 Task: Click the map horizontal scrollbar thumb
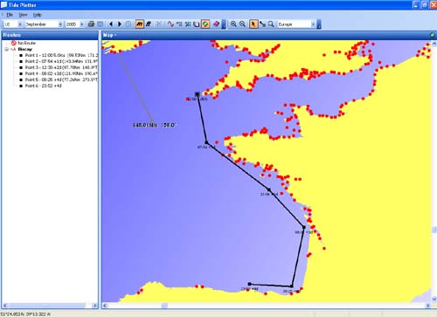pyautogui.click(x=164, y=306)
